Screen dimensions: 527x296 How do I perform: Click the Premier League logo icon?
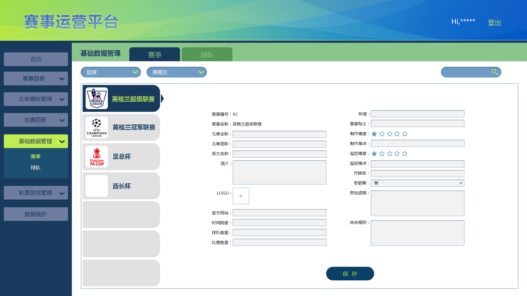[x=97, y=98]
